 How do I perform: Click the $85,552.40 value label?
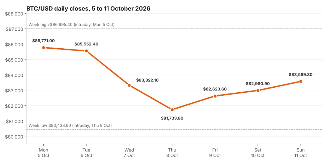[86, 44]
